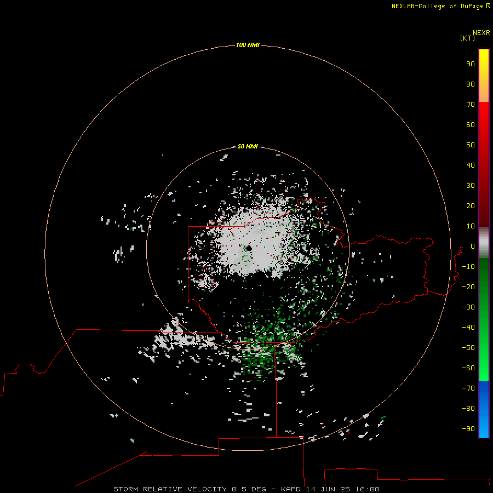Click the -50 value on the velocity scale
The width and height of the screenshot is (493, 493).
tap(468, 348)
